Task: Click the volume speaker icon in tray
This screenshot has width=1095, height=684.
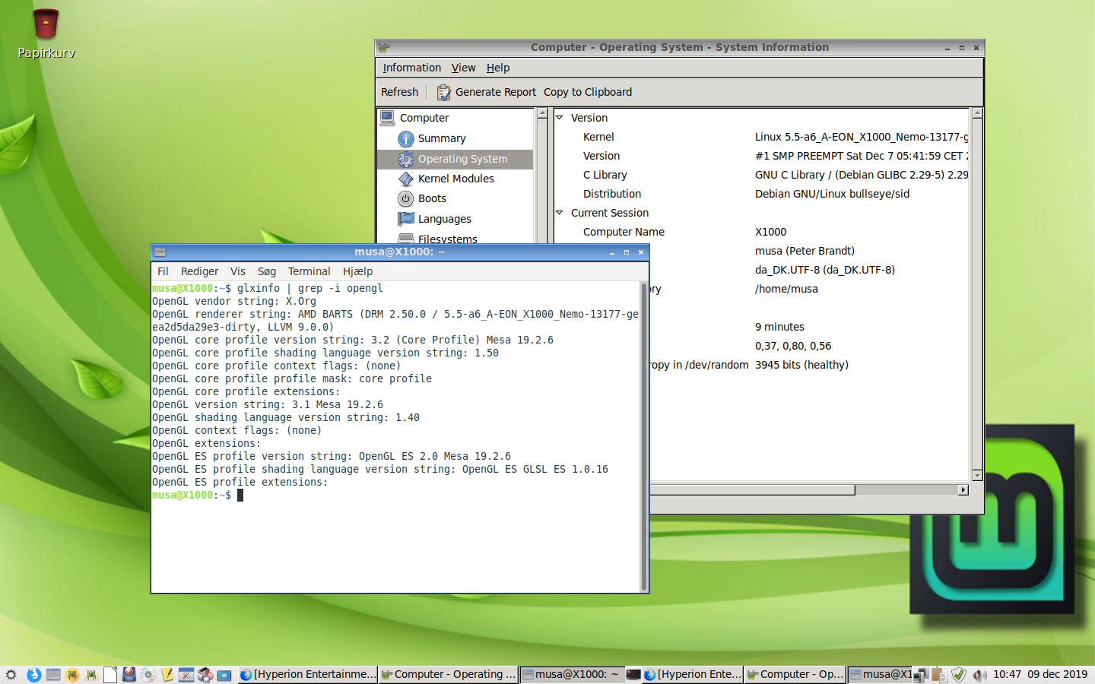Action: pos(979,675)
